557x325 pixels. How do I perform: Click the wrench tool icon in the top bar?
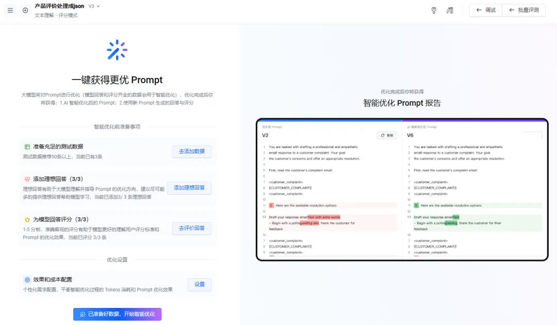click(x=434, y=10)
